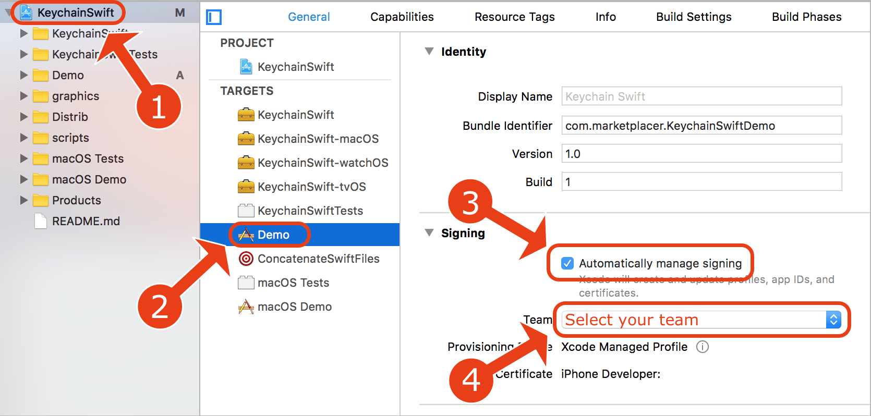Collapse the Identity section
Screen dimensions: 871x416
(429, 51)
